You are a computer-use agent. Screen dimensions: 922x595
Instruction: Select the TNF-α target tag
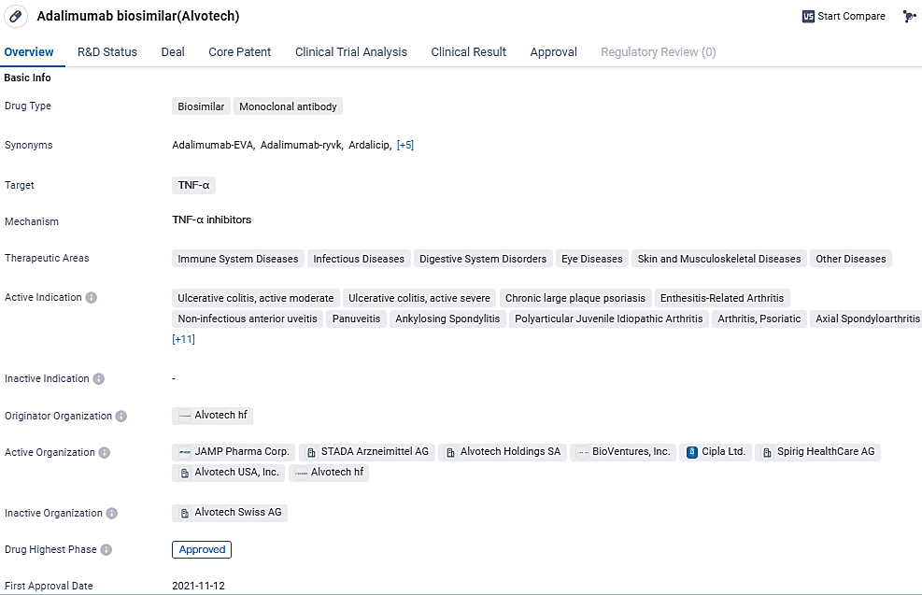[194, 185]
